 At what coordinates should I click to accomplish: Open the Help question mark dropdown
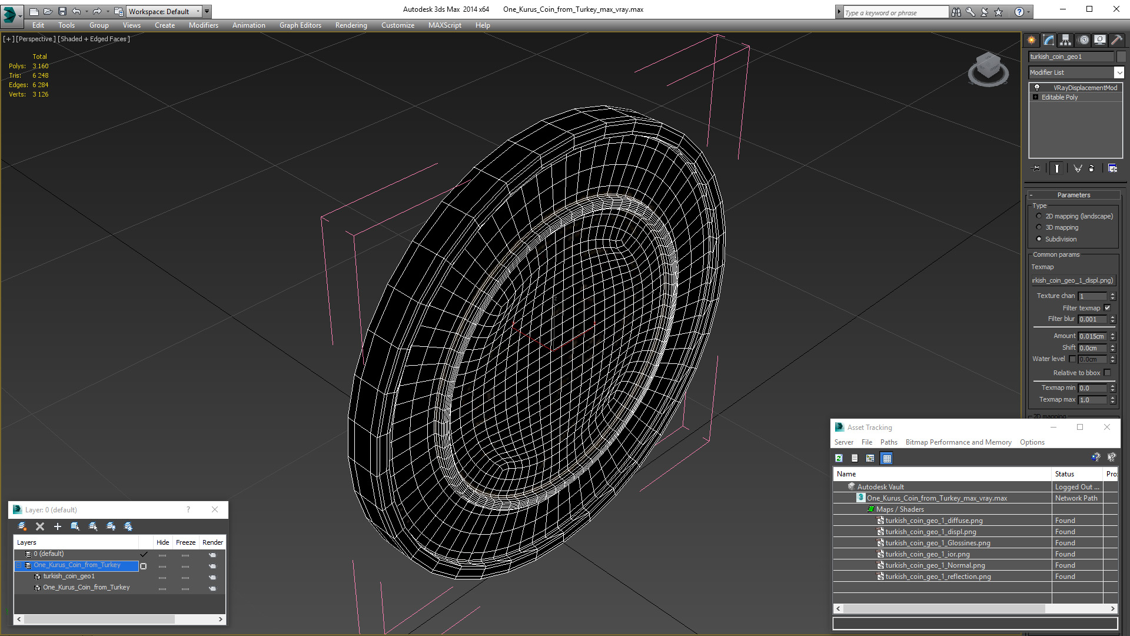tap(1029, 12)
